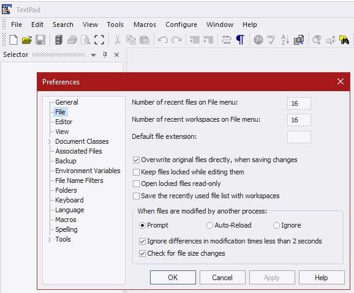Click the ABC Spelling check icon
Screen dimensions: 354x293
(271, 40)
